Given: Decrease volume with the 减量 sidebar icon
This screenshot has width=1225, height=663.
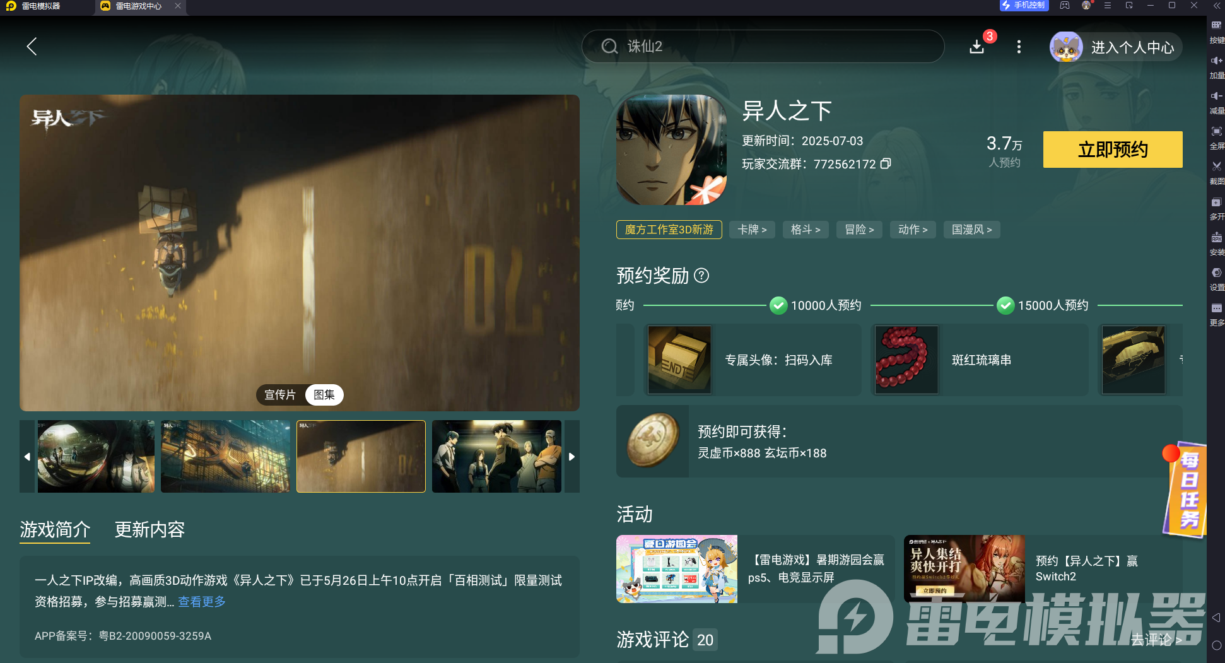Looking at the screenshot, I should click(1217, 102).
